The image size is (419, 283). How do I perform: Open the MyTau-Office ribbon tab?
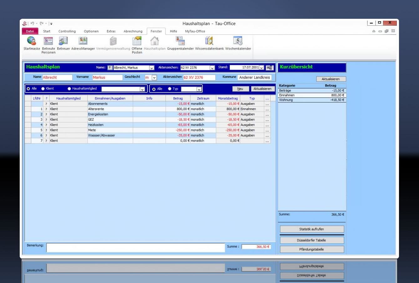(x=195, y=31)
